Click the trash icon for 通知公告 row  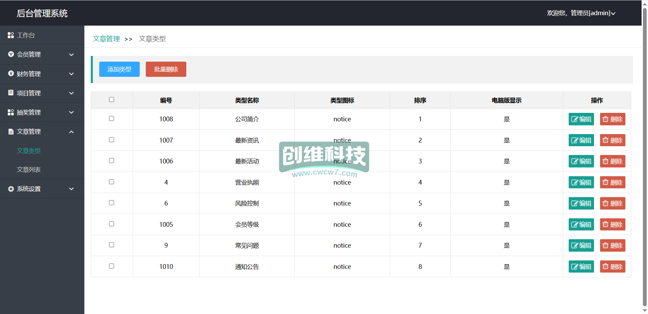coord(605,266)
